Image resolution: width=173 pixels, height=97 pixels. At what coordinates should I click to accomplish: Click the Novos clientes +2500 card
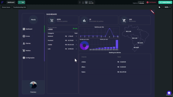pos(62,29)
